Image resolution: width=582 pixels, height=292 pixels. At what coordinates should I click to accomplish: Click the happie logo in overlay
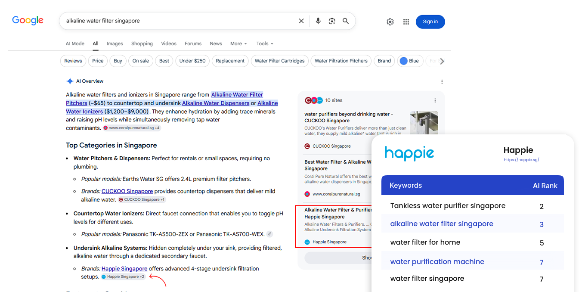(x=409, y=153)
